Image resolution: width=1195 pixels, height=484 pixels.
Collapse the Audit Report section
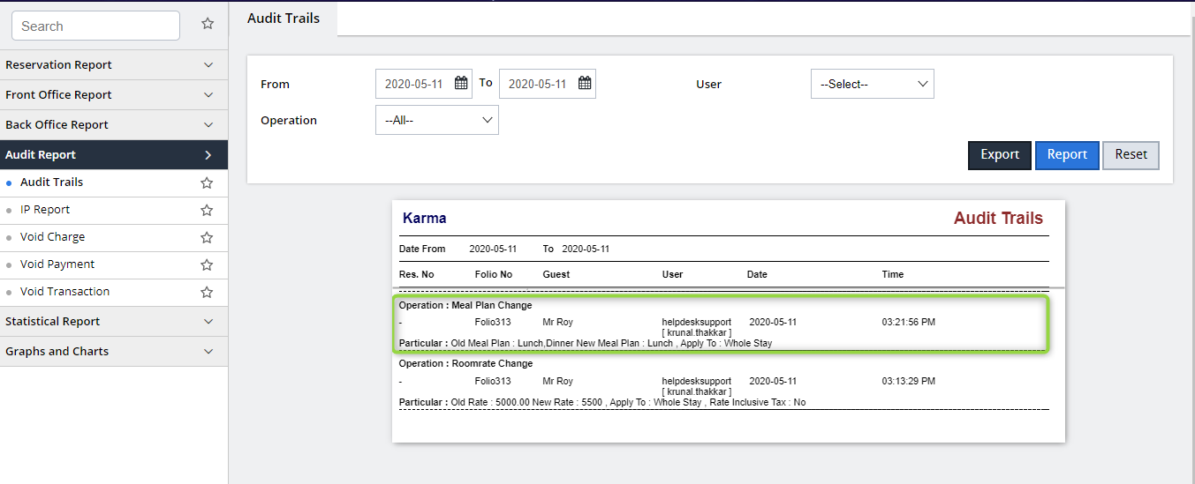pos(114,155)
